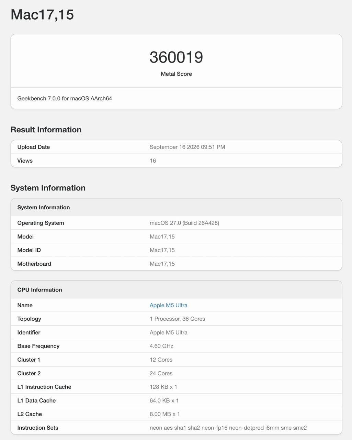Click the Cluster 1 label
Screen dimensions: 352x440
click(29, 360)
